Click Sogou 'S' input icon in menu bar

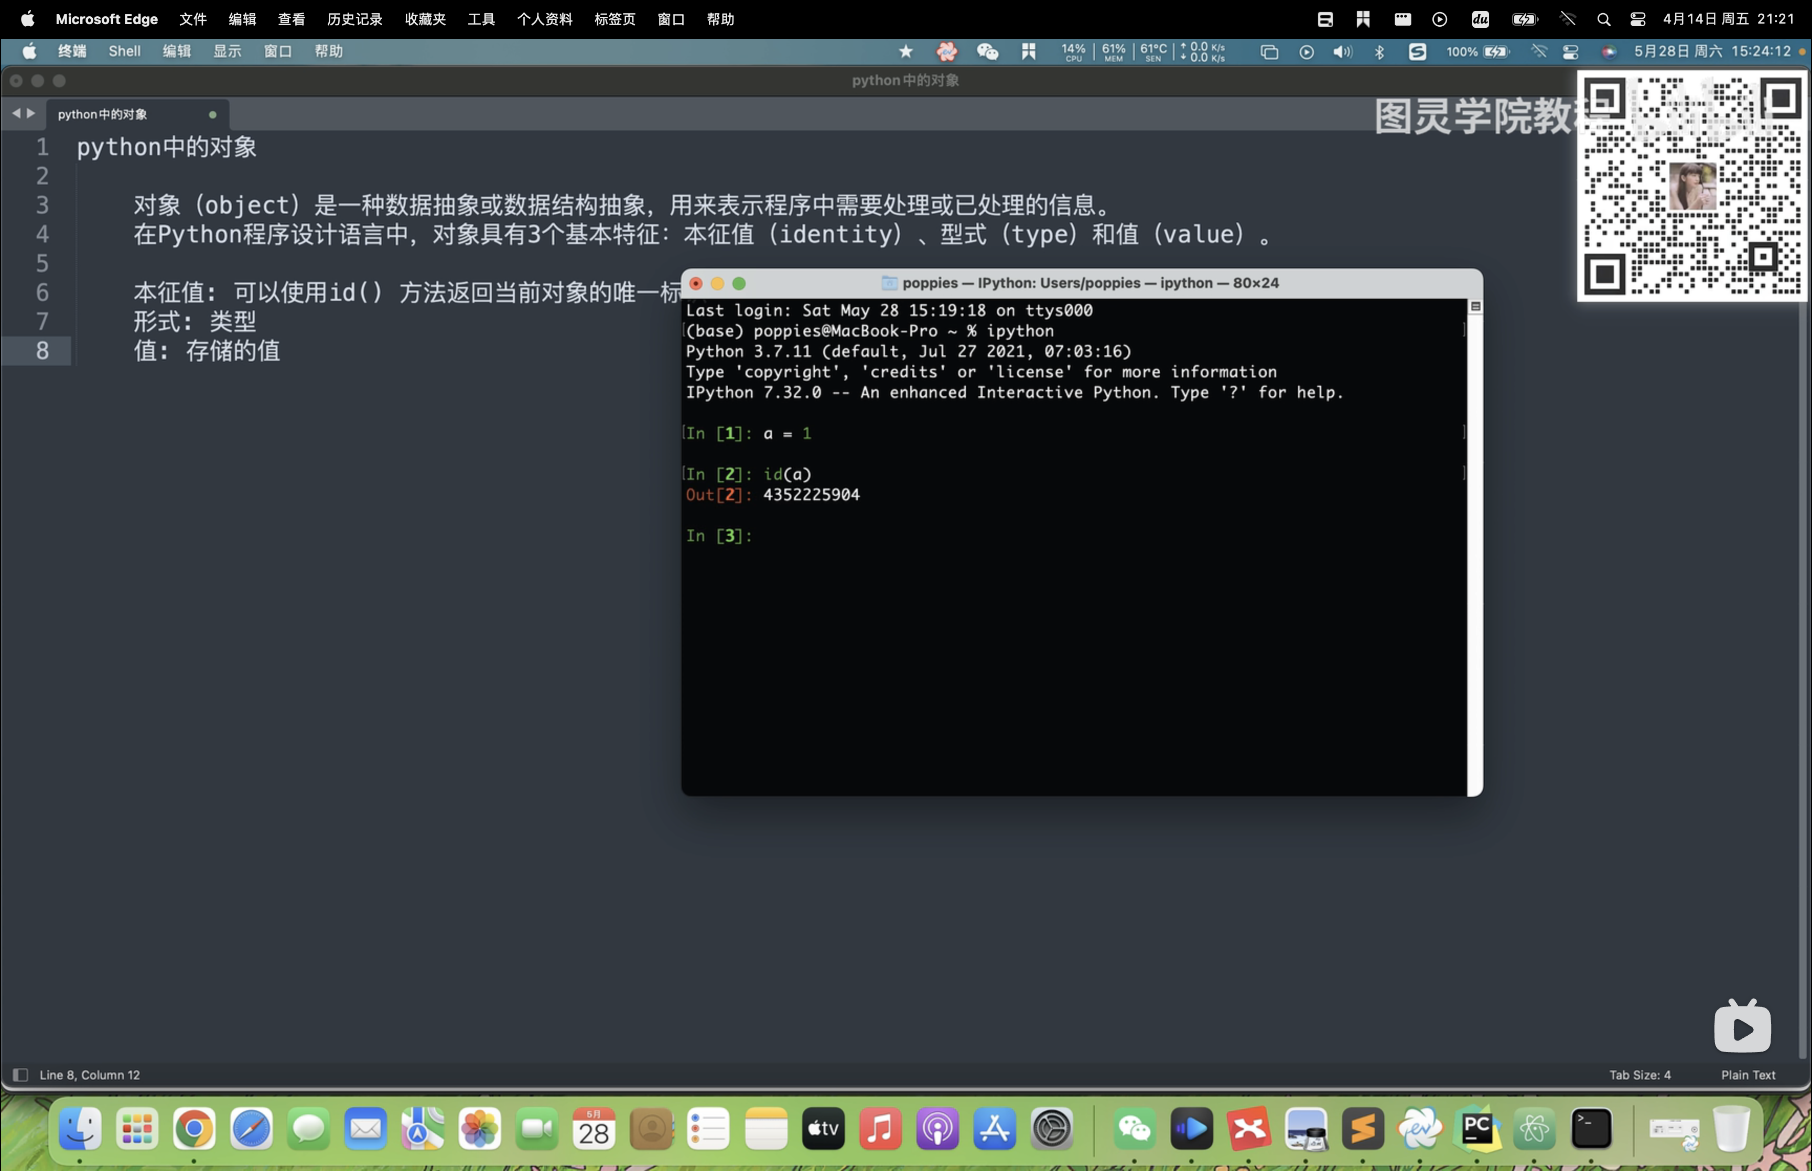[1417, 52]
